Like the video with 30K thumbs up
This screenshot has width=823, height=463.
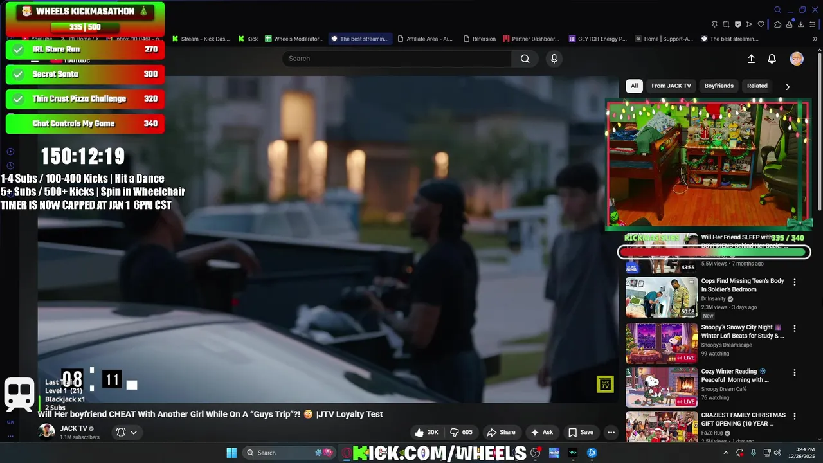pyautogui.click(x=427, y=432)
